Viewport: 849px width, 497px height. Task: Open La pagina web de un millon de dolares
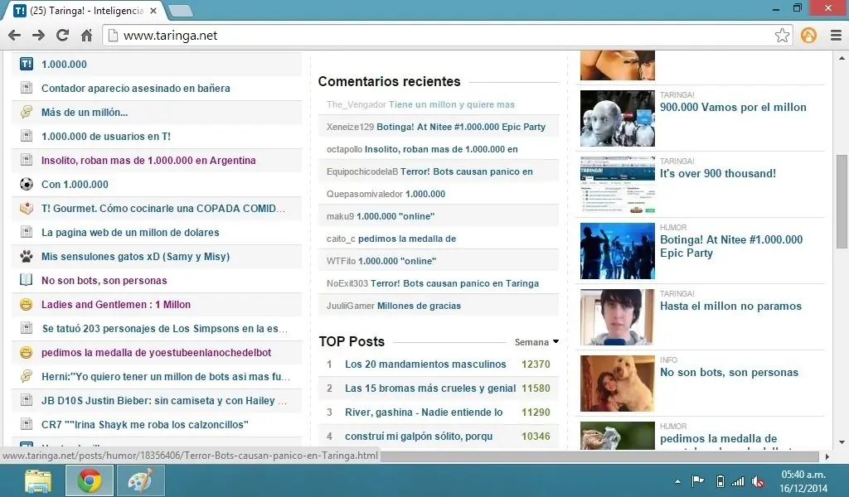pos(130,233)
